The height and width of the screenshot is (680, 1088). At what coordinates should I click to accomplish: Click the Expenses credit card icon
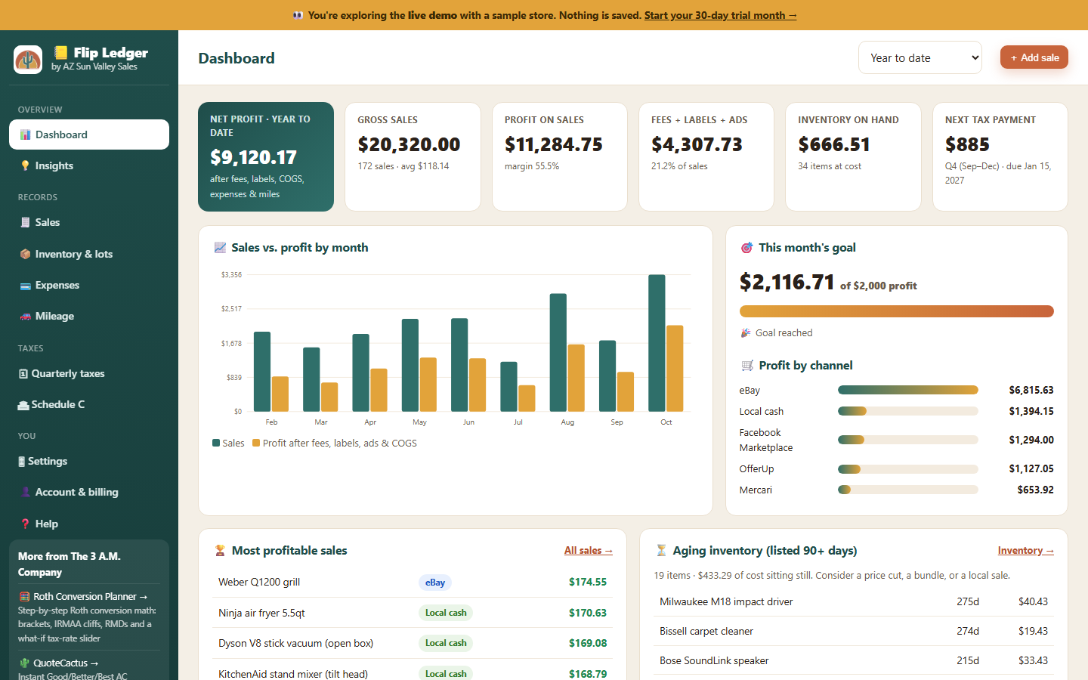pos(26,285)
